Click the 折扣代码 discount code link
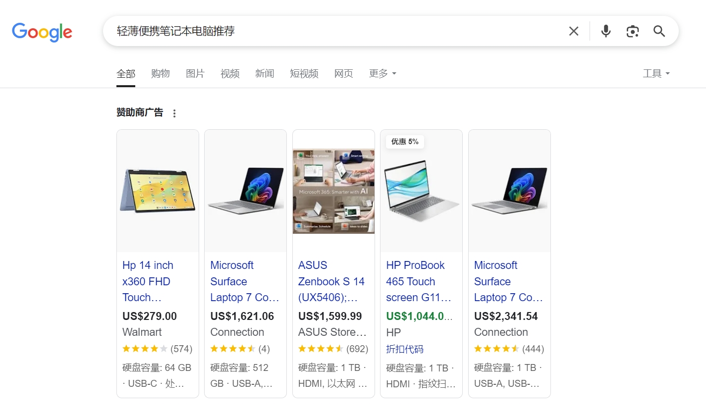Screen dimensions: 706x419 405,349
